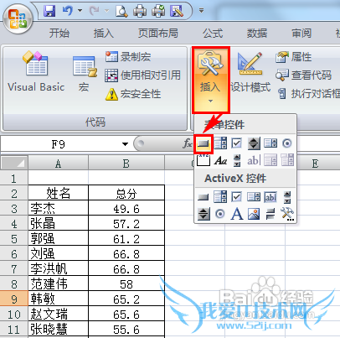Insert an ActiveX Combo Box

coord(220,197)
